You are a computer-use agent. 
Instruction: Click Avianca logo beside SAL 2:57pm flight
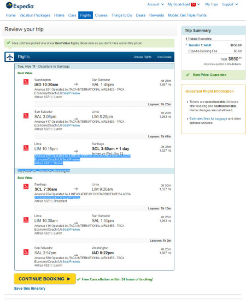click(26, 252)
